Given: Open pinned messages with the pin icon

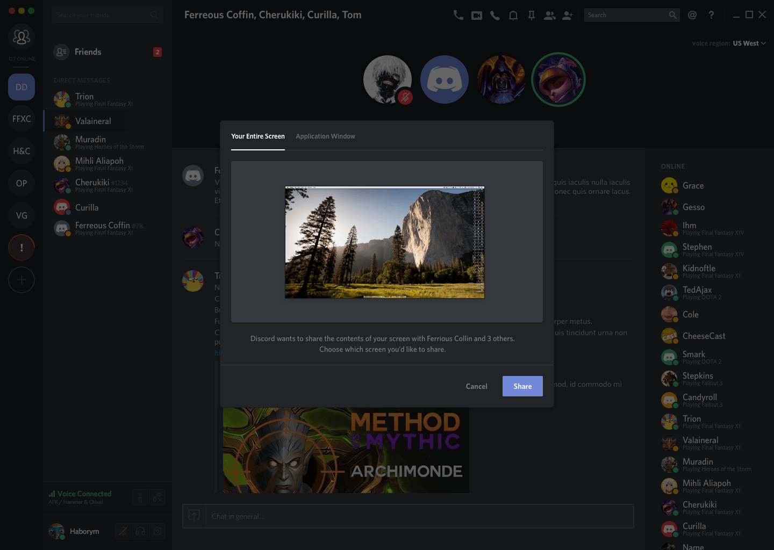Looking at the screenshot, I should pos(531,16).
